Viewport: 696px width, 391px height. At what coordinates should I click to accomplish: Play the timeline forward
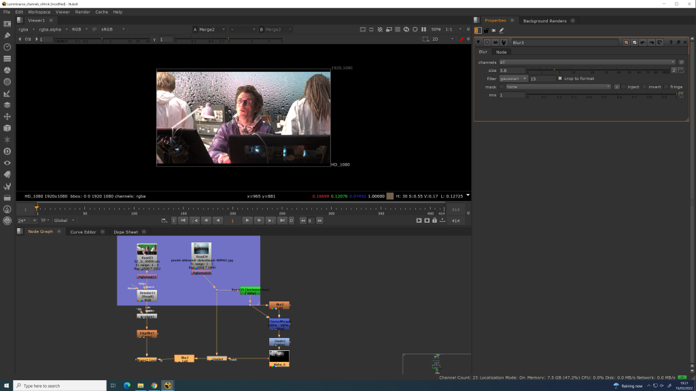pyautogui.click(x=247, y=221)
